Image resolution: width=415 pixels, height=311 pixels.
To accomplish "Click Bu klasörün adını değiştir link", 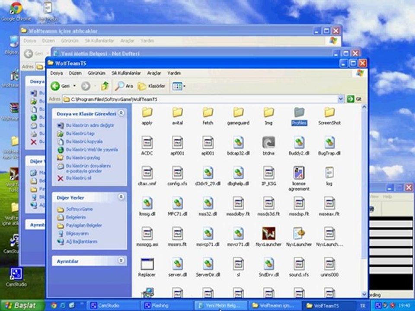I will [90, 125].
